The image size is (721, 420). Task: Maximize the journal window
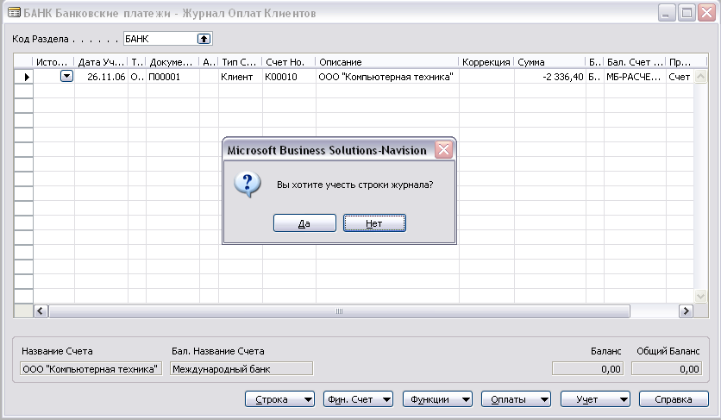pyautogui.click(x=687, y=13)
